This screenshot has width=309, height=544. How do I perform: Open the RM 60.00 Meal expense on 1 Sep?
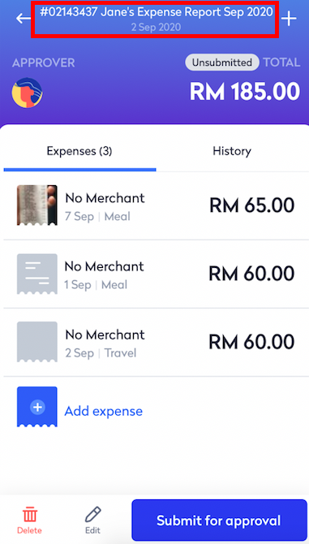[156, 274]
